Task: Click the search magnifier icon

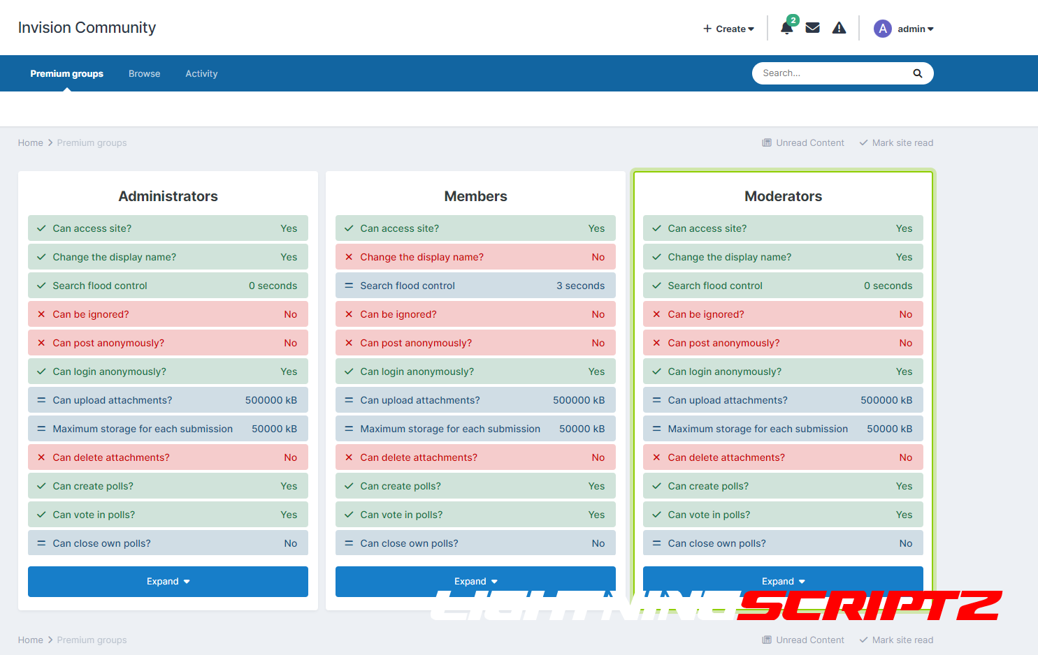Action: pyautogui.click(x=917, y=73)
